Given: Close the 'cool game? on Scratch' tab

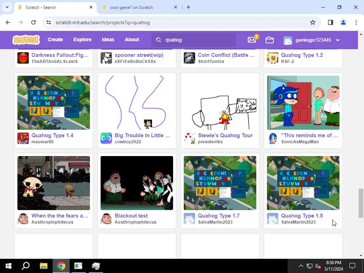Looking at the screenshot, I should 176,7.
